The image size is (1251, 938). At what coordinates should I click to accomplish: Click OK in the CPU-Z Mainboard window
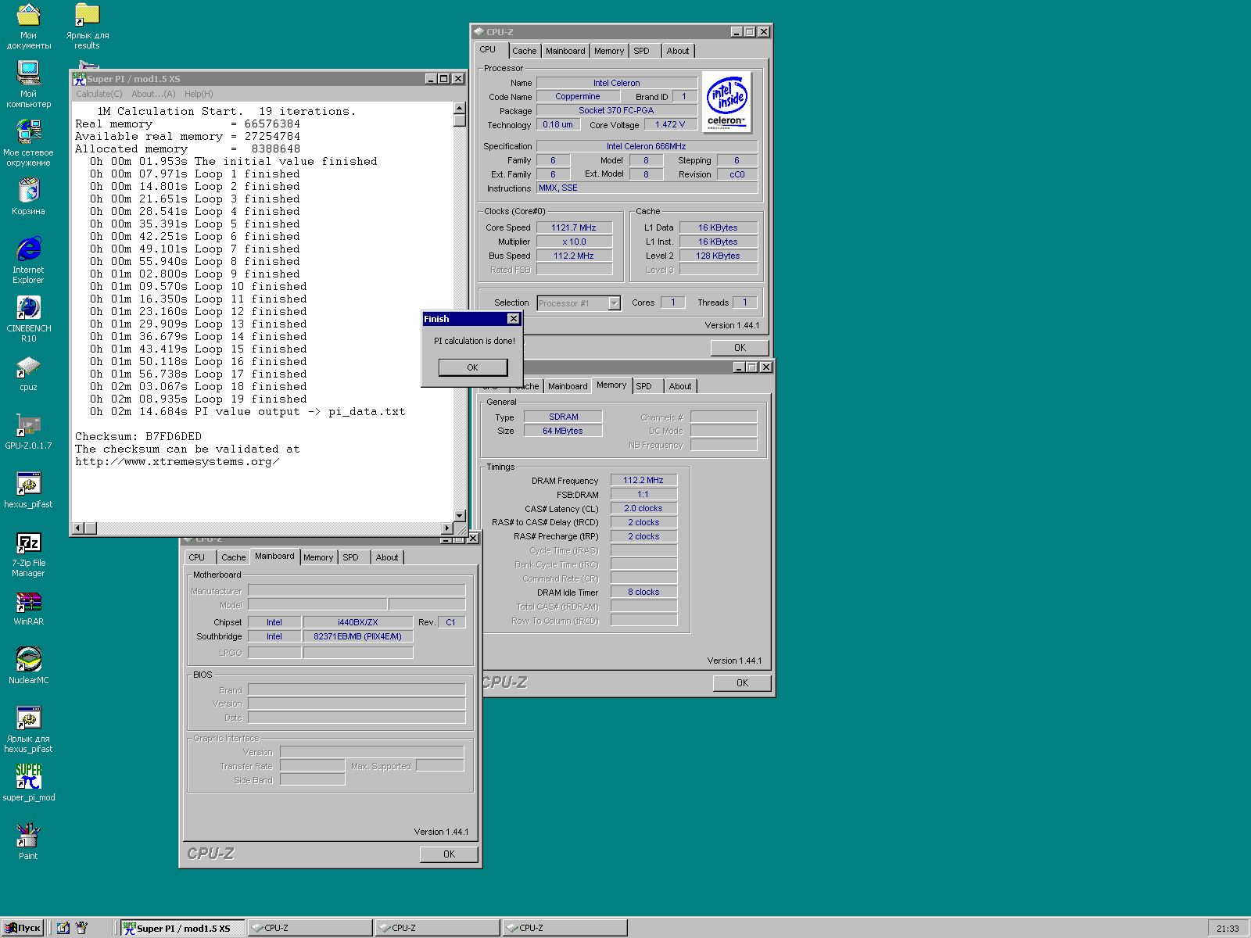coord(449,854)
